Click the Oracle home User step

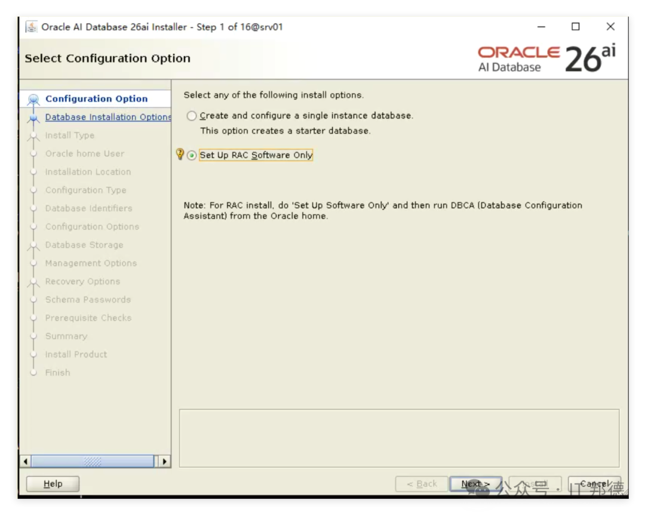85,154
